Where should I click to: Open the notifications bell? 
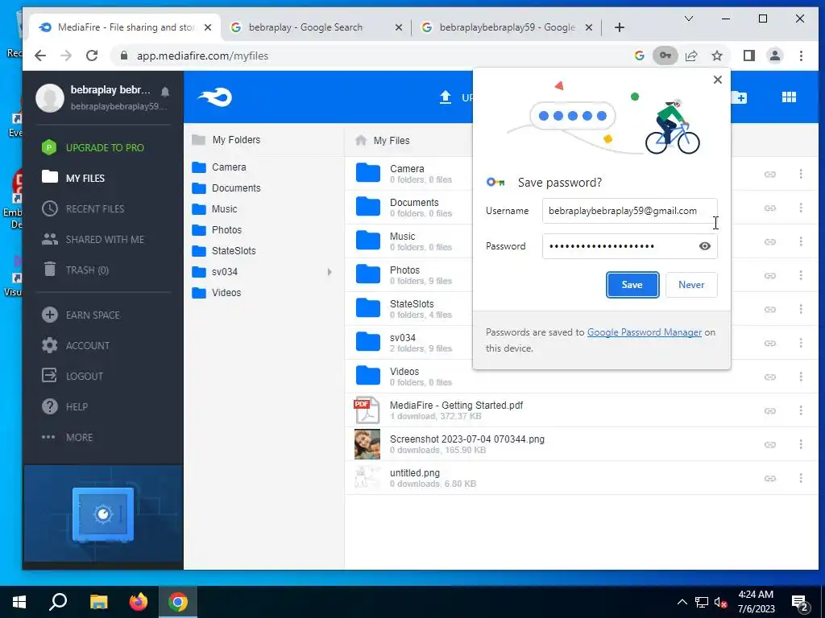[x=164, y=92]
